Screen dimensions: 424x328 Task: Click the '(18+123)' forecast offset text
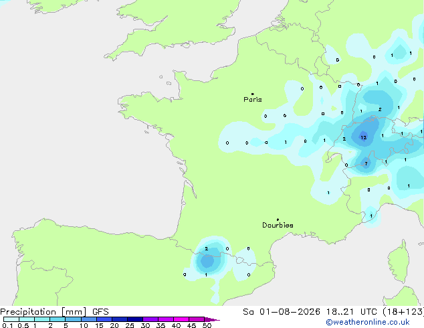pos(403,312)
